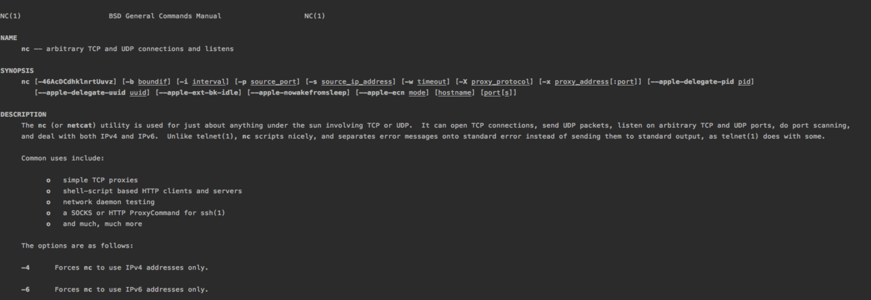Click the underlined uuid argument
Viewport: 871px width, 300px height.
(139, 93)
